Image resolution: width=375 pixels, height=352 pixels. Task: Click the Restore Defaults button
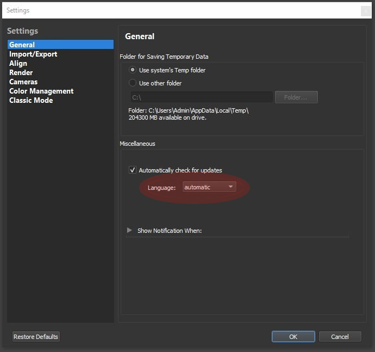[x=36, y=337]
